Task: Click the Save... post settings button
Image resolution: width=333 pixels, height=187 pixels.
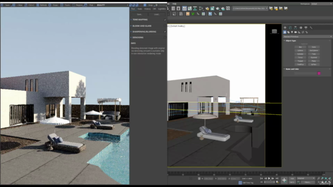Action: click(139, 14)
